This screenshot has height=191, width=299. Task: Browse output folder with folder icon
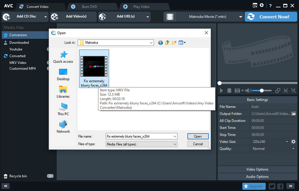pyautogui.click(x=294, y=114)
